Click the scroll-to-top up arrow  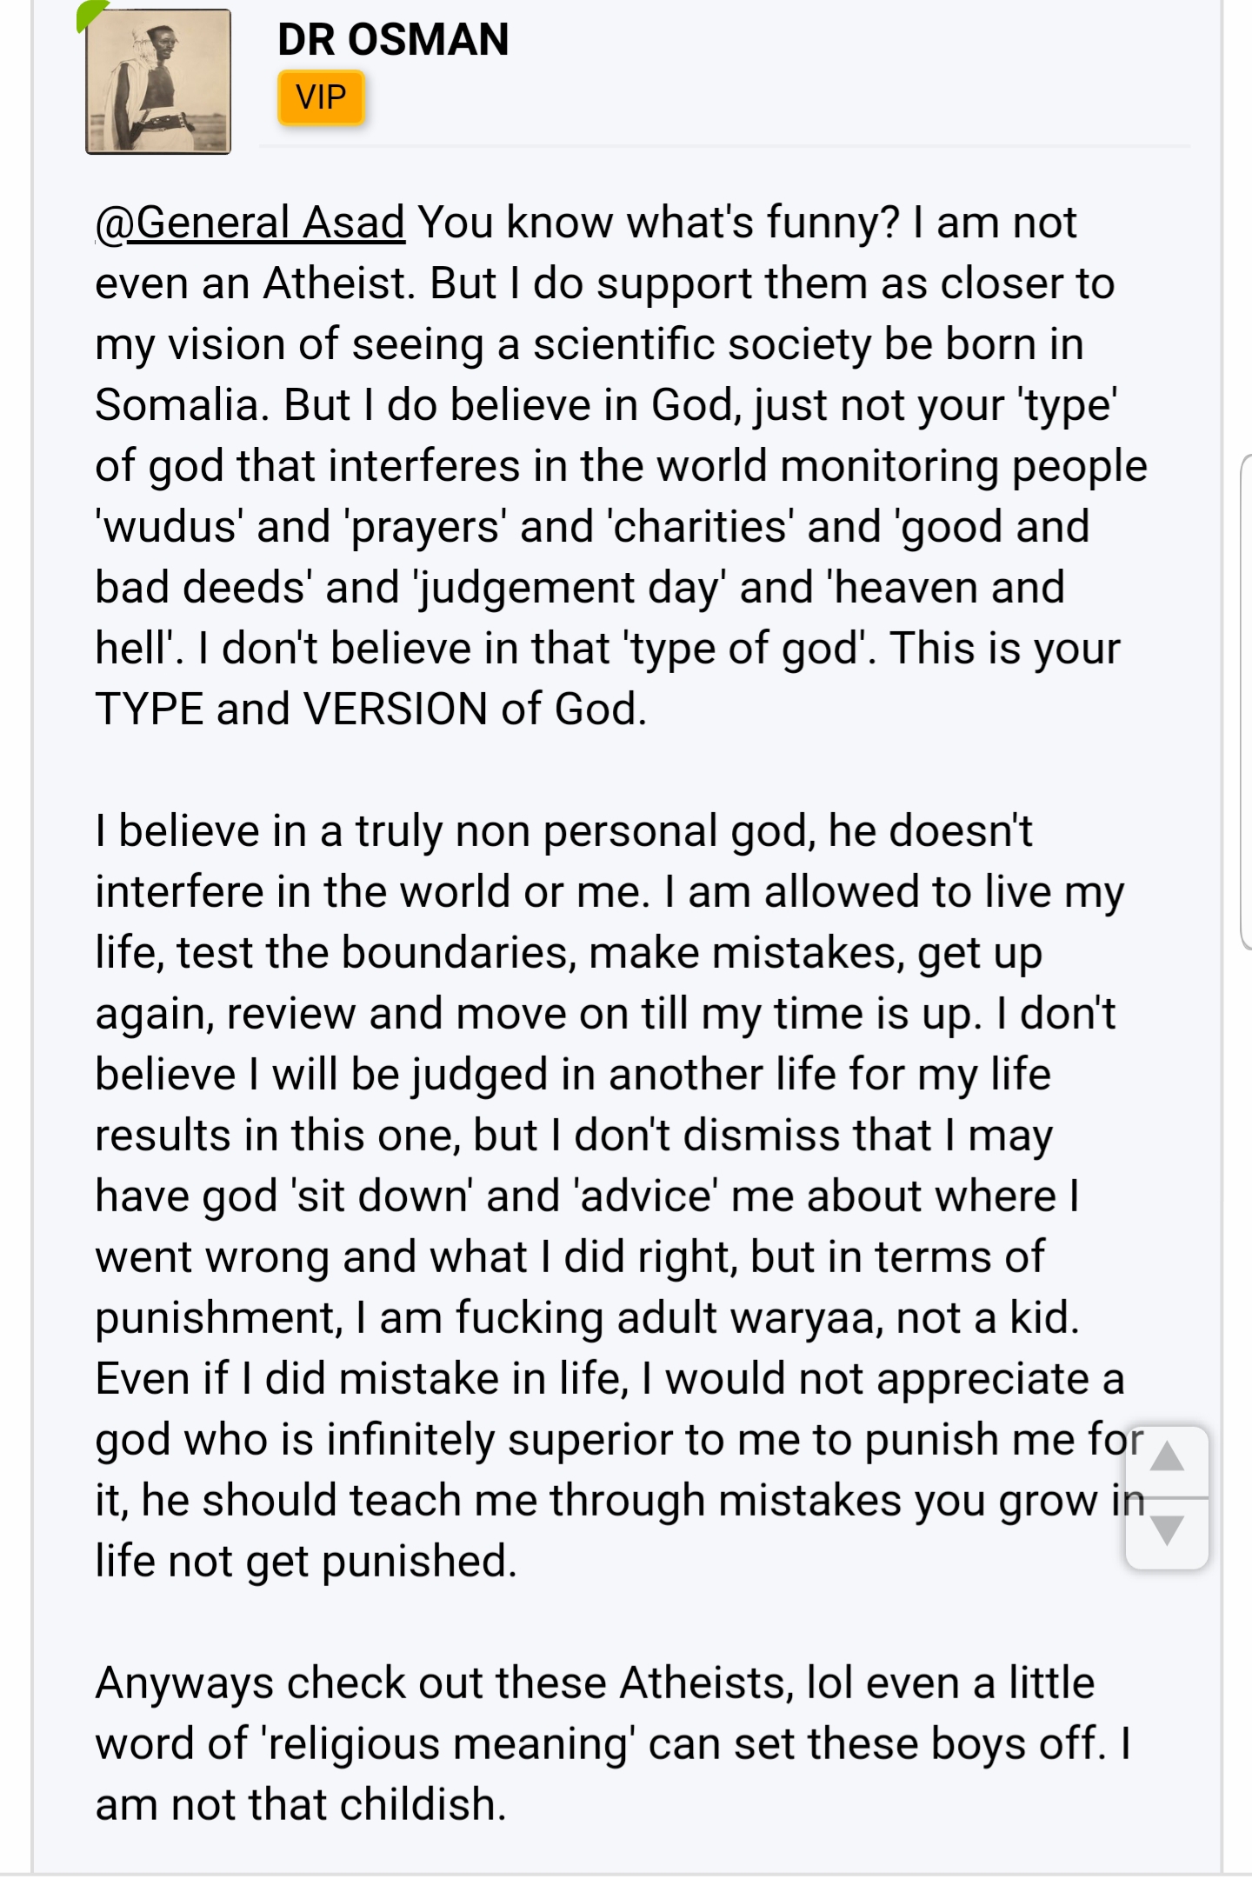coord(1167,1461)
